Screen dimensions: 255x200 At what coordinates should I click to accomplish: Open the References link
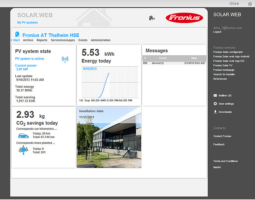click(220, 79)
